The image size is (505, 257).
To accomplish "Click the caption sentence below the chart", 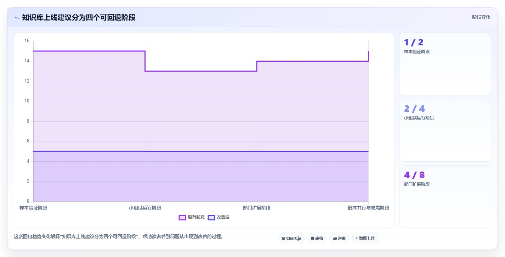I will (118, 236).
